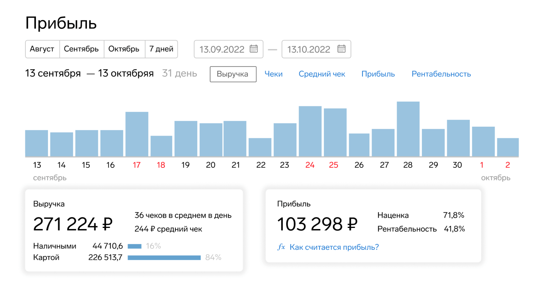Click the card amount 226 513,7
This screenshot has height=288, width=536.
point(105,257)
